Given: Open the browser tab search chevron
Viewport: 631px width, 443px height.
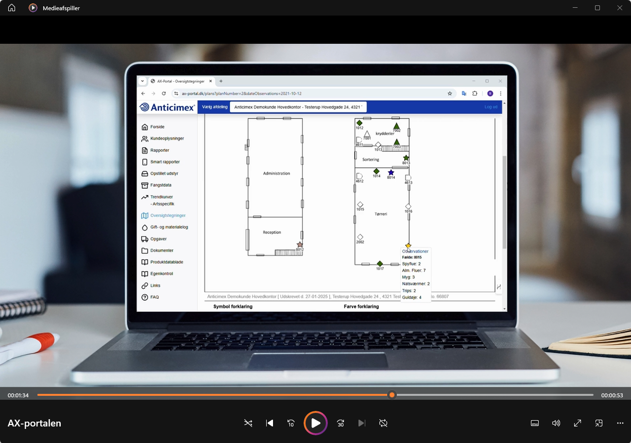Looking at the screenshot, I should (142, 81).
